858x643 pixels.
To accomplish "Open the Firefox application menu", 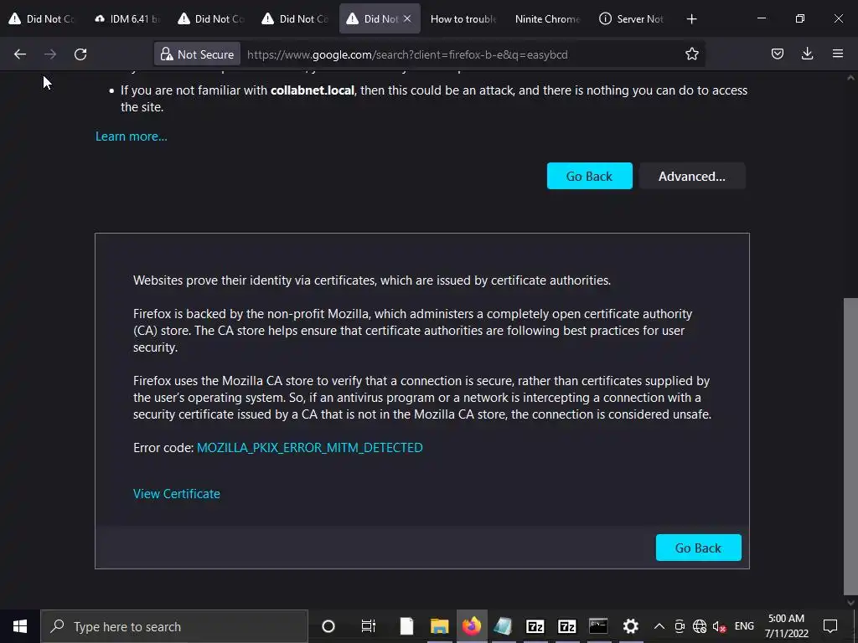I will point(837,54).
